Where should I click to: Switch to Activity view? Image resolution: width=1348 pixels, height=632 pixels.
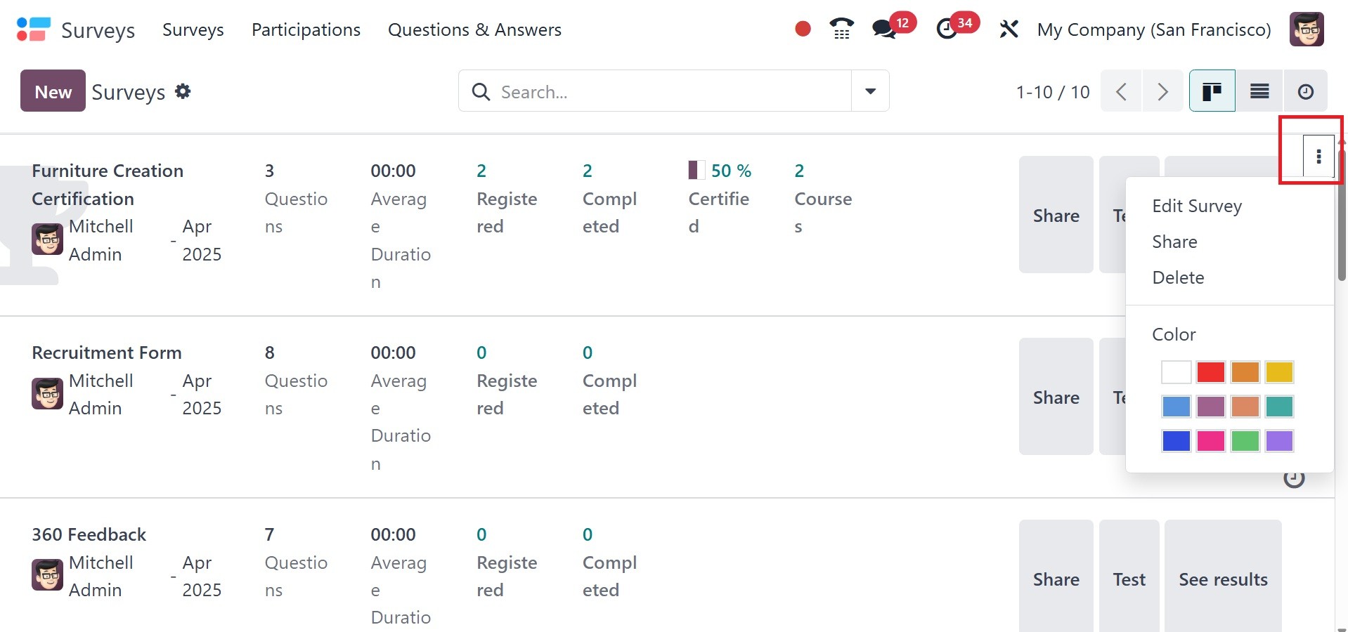(1305, 91)
